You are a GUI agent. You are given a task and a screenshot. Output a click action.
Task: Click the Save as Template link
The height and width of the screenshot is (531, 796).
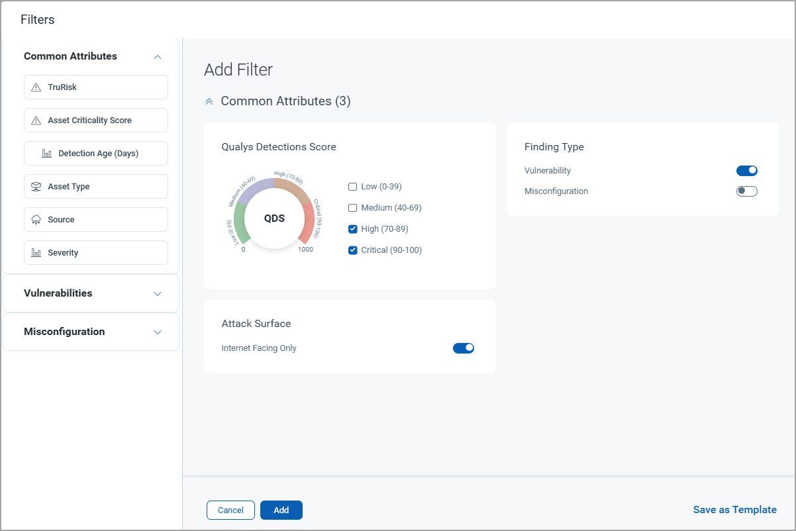point(734,510)
